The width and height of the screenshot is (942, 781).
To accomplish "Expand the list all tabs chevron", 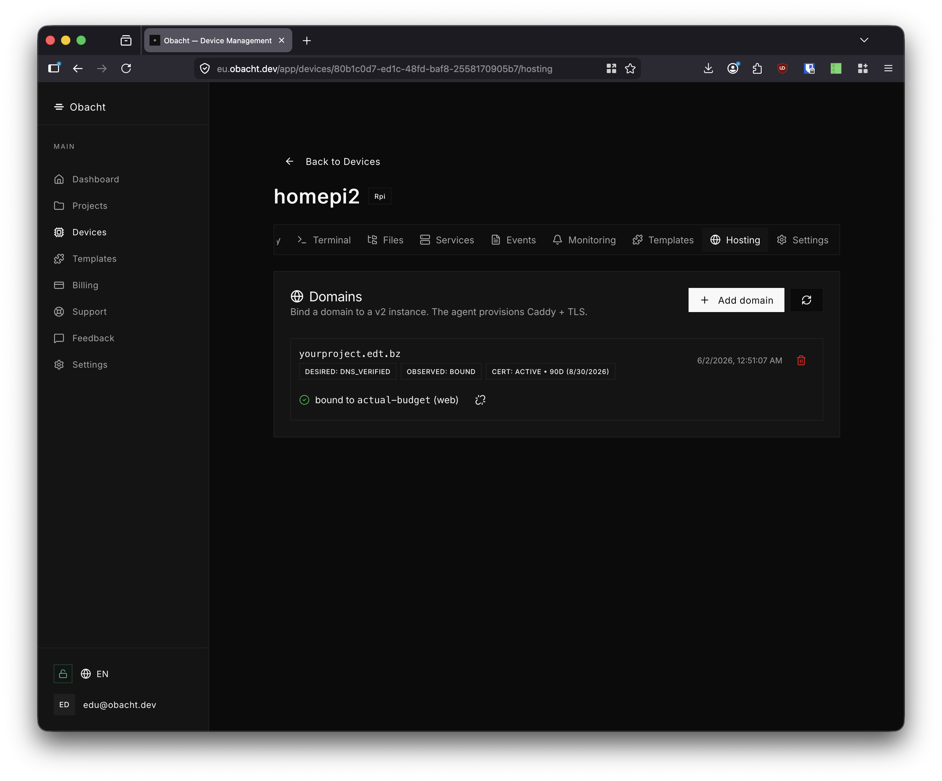I will (x=865, y=40).
